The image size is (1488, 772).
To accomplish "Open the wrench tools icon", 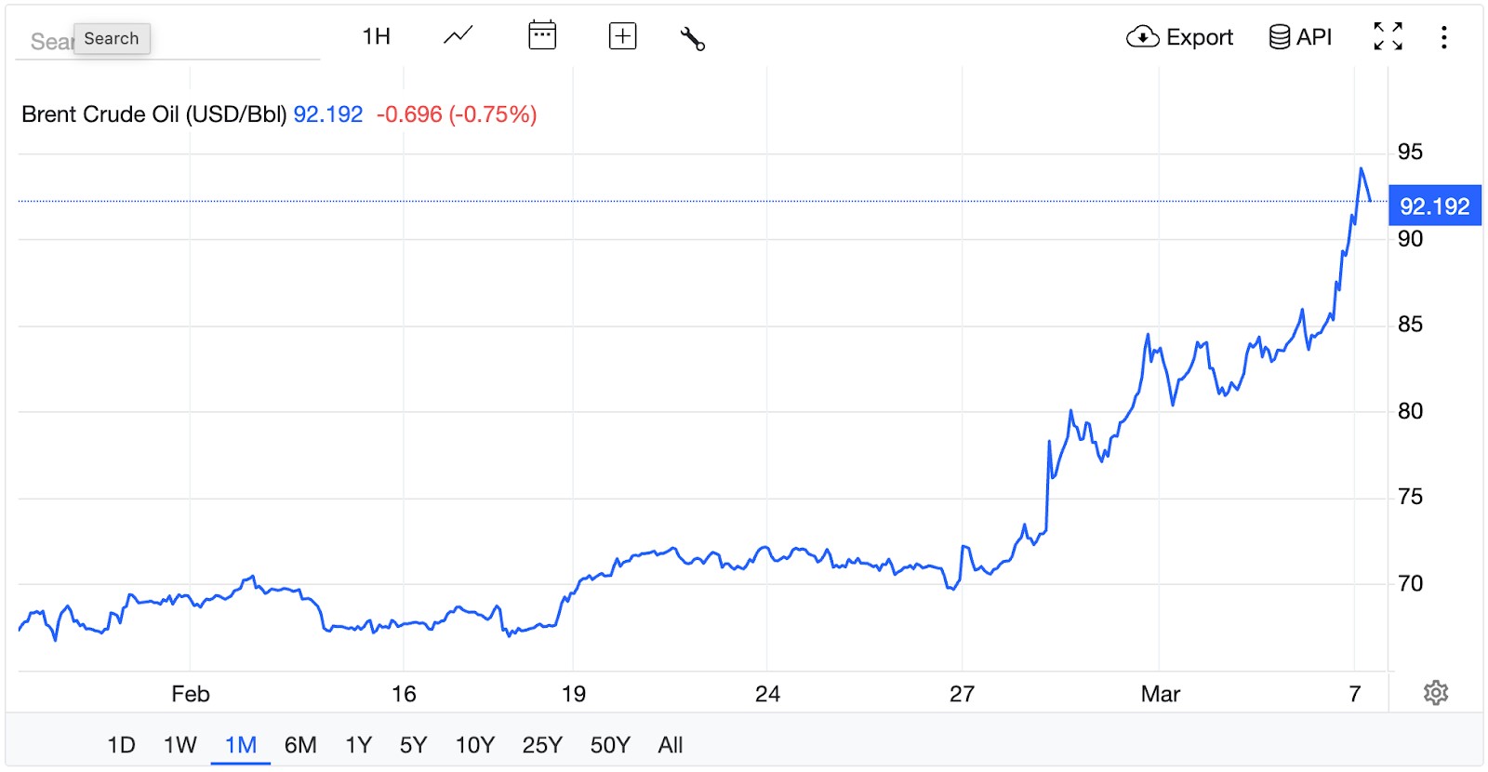I will (x=693, y=38).
